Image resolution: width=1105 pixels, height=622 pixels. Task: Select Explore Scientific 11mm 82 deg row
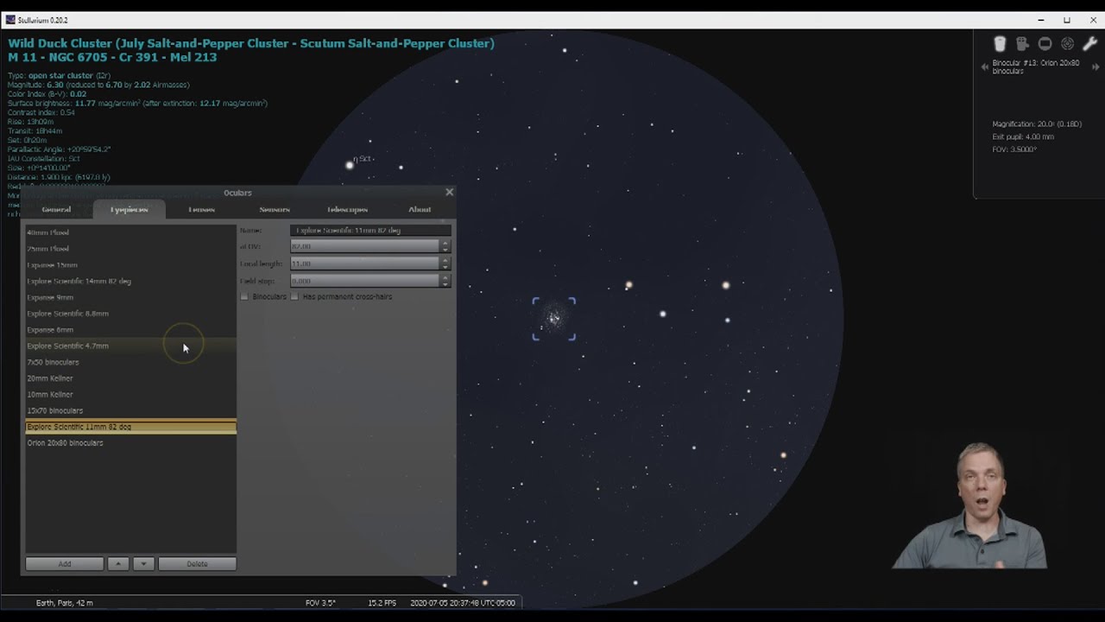tap(130, 427)
